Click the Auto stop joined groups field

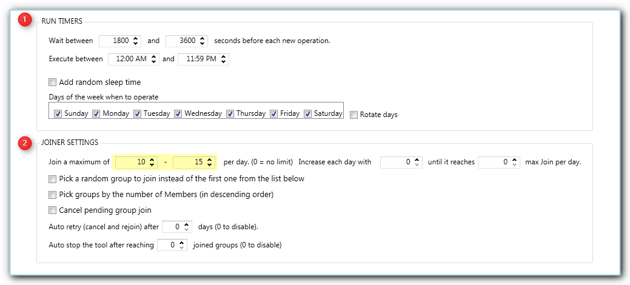coord(168,245)
